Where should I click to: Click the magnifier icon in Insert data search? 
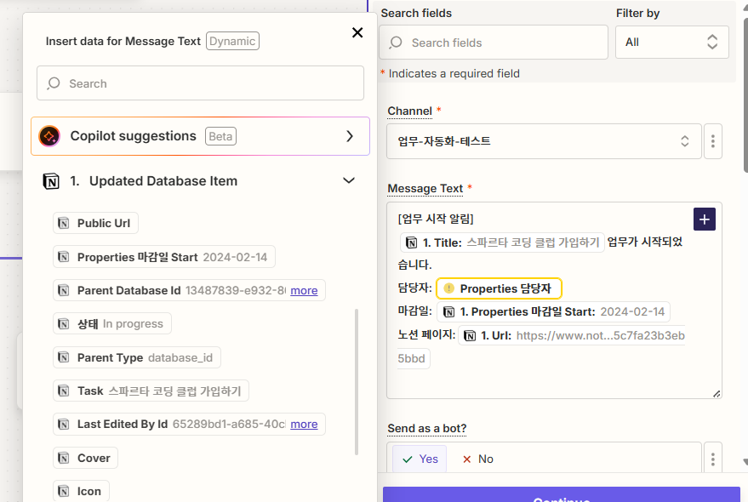click(x=54, y=83)
